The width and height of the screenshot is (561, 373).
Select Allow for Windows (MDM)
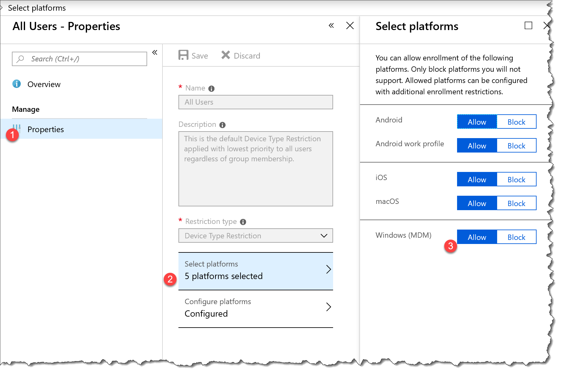click(x=477, y=237)
